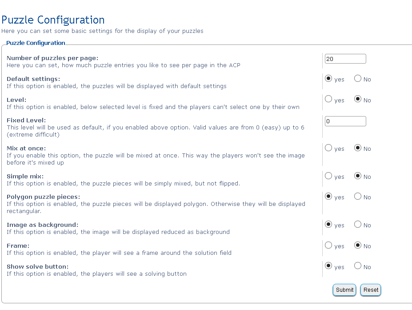The height and width of the screenshot is (310, 412).
Task: Select yes for Polygon puzzle pieces
Action: click(x=328, y=196)
